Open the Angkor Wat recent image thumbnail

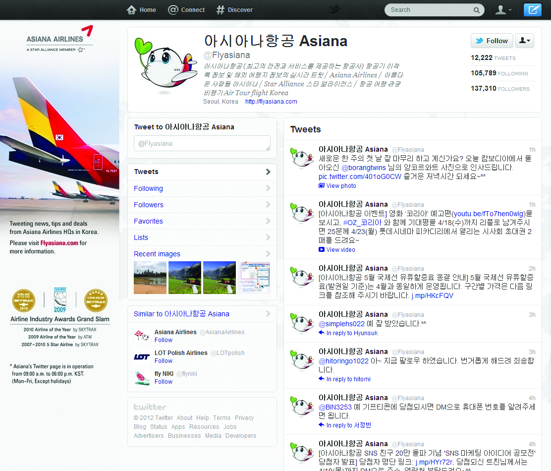150,278
